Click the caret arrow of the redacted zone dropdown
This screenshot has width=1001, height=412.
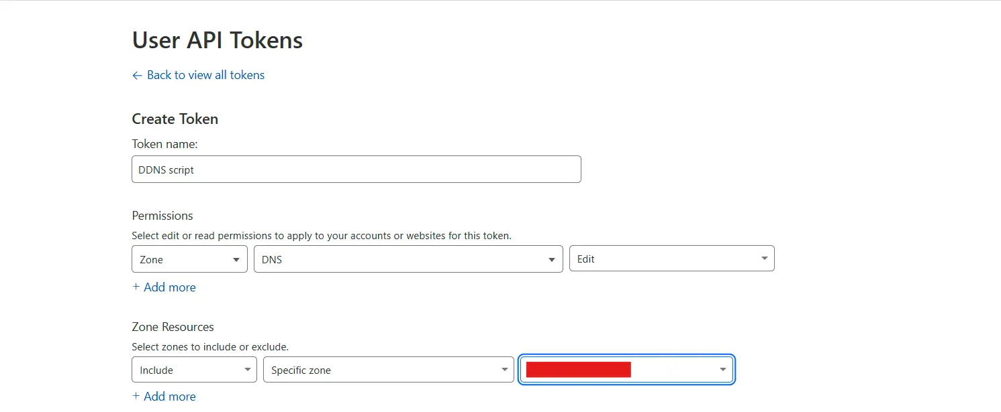click(x=723, y=370)
